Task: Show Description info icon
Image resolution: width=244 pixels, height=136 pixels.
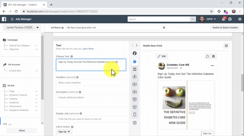Action: click(x=80, y=92)
